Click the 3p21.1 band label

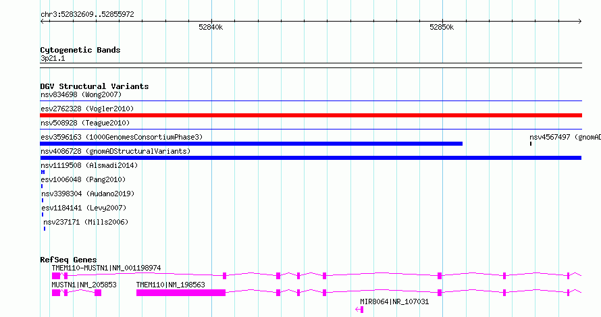[x=53, y=58]
